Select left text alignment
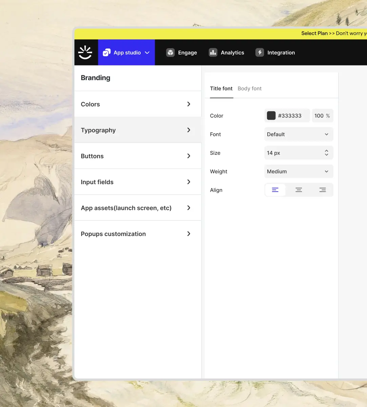Image resolution: width=367 pixels, height=407 pixels. coord(275,190)
